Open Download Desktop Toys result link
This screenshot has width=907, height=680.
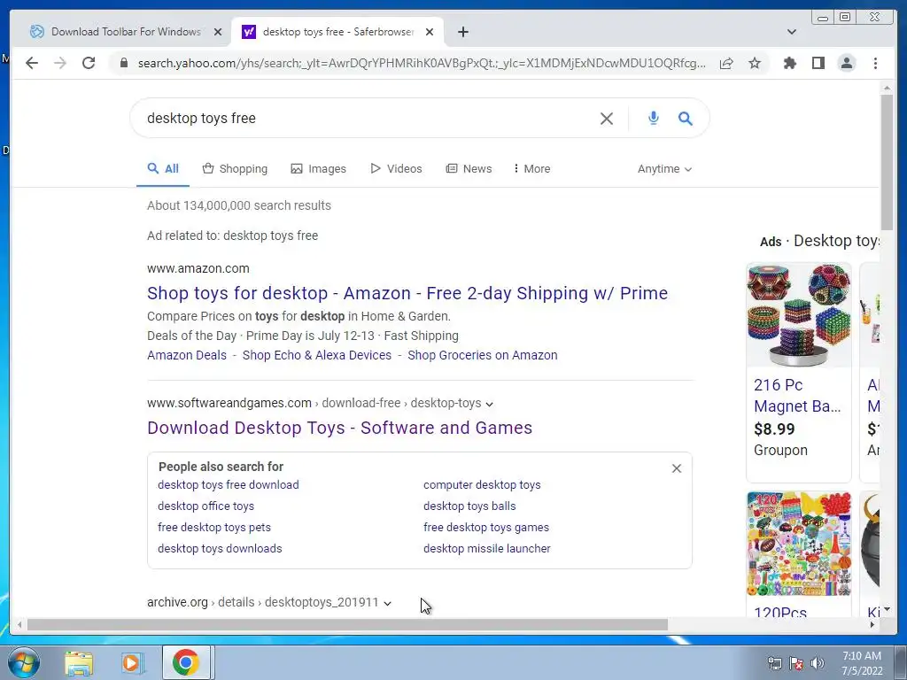(x=339, y=428)
